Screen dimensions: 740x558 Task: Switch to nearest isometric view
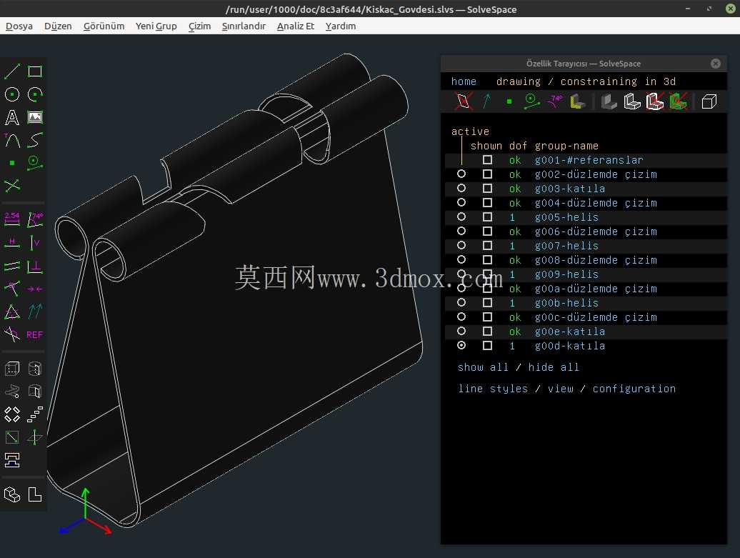coord(12,494)
